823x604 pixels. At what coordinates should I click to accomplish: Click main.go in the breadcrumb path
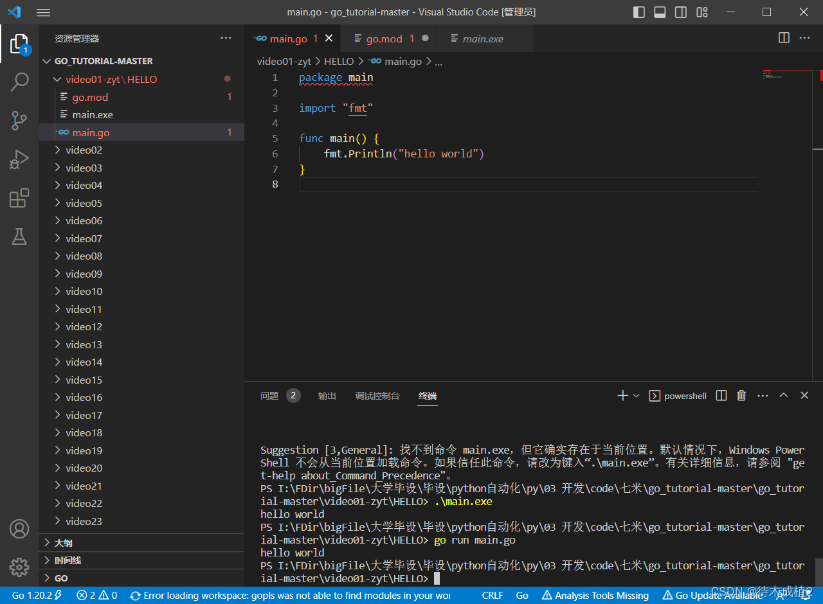click(x=395, y=62)
